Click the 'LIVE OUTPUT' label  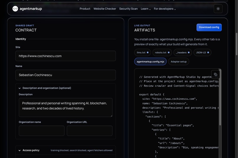tap(142, 26)
